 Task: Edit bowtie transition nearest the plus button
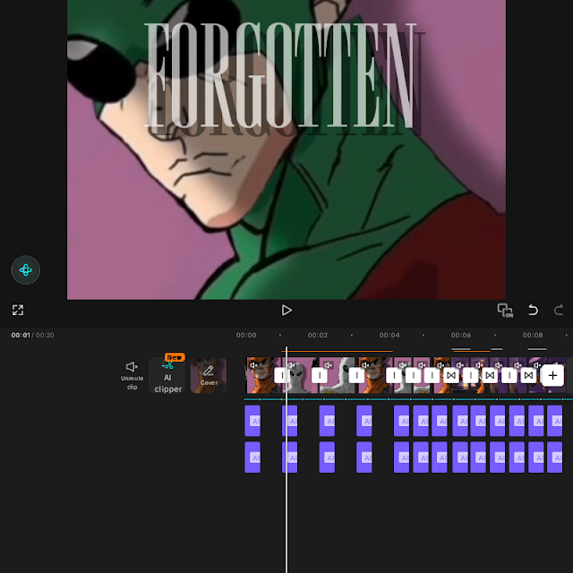tap(528, 375)
